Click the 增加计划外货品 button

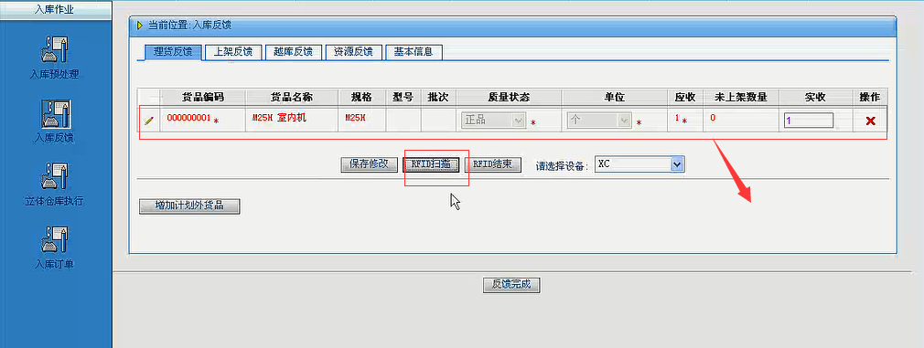(x=189, y=206)
